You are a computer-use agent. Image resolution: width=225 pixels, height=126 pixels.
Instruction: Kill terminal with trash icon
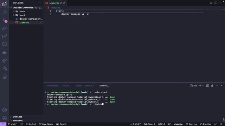tap(212, 86)
